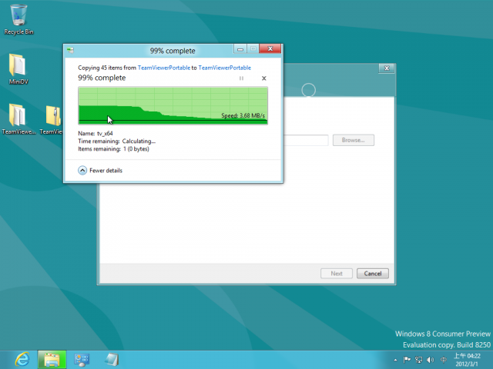Viewport: 493px width, 369px height.
Task: Open network status tray icon
Action: click(418, 360)
